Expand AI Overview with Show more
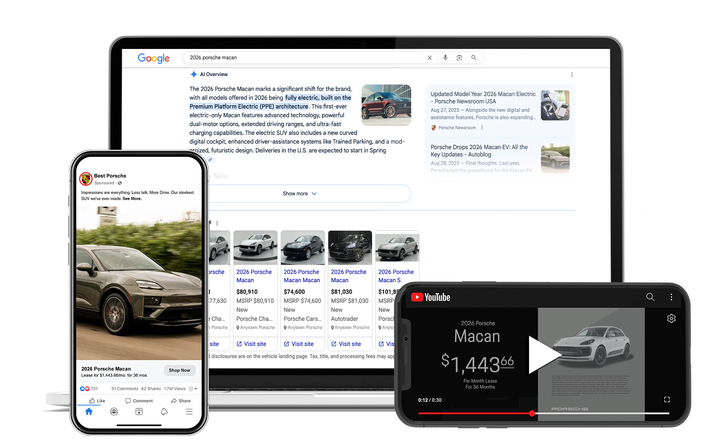This screenshot has height=447, width=720. point(300,194)
